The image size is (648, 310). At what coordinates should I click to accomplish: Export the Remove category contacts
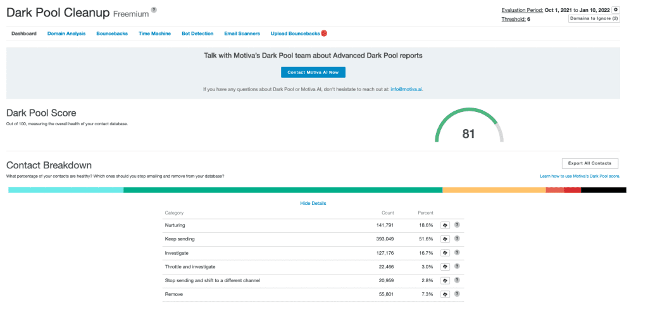tap(445, 295)
